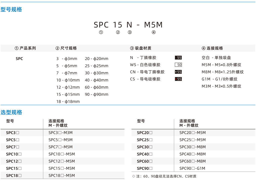Click the ④ 连接规格 column header

coord(212,48)
